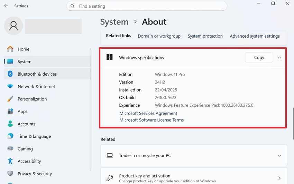Click the Apps icon in sidebar
The image size is (294, 184).
[10, 111]
